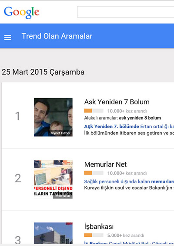174x246 pixels.
Task: Click search volume bar for Memurlar Net
Action: coord(94,173)
